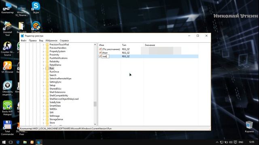This screenshot has height=145, width=259.
Task: Expand the PropertySystem tree node
Action: coord(43,52)
